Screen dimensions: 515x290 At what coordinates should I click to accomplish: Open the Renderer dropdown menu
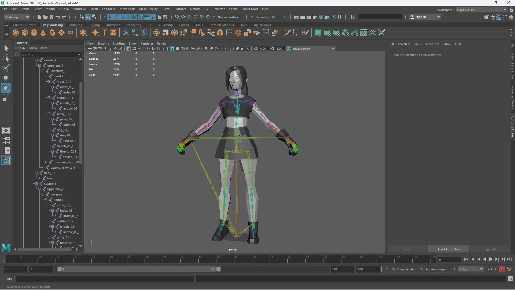click(146, 43)
